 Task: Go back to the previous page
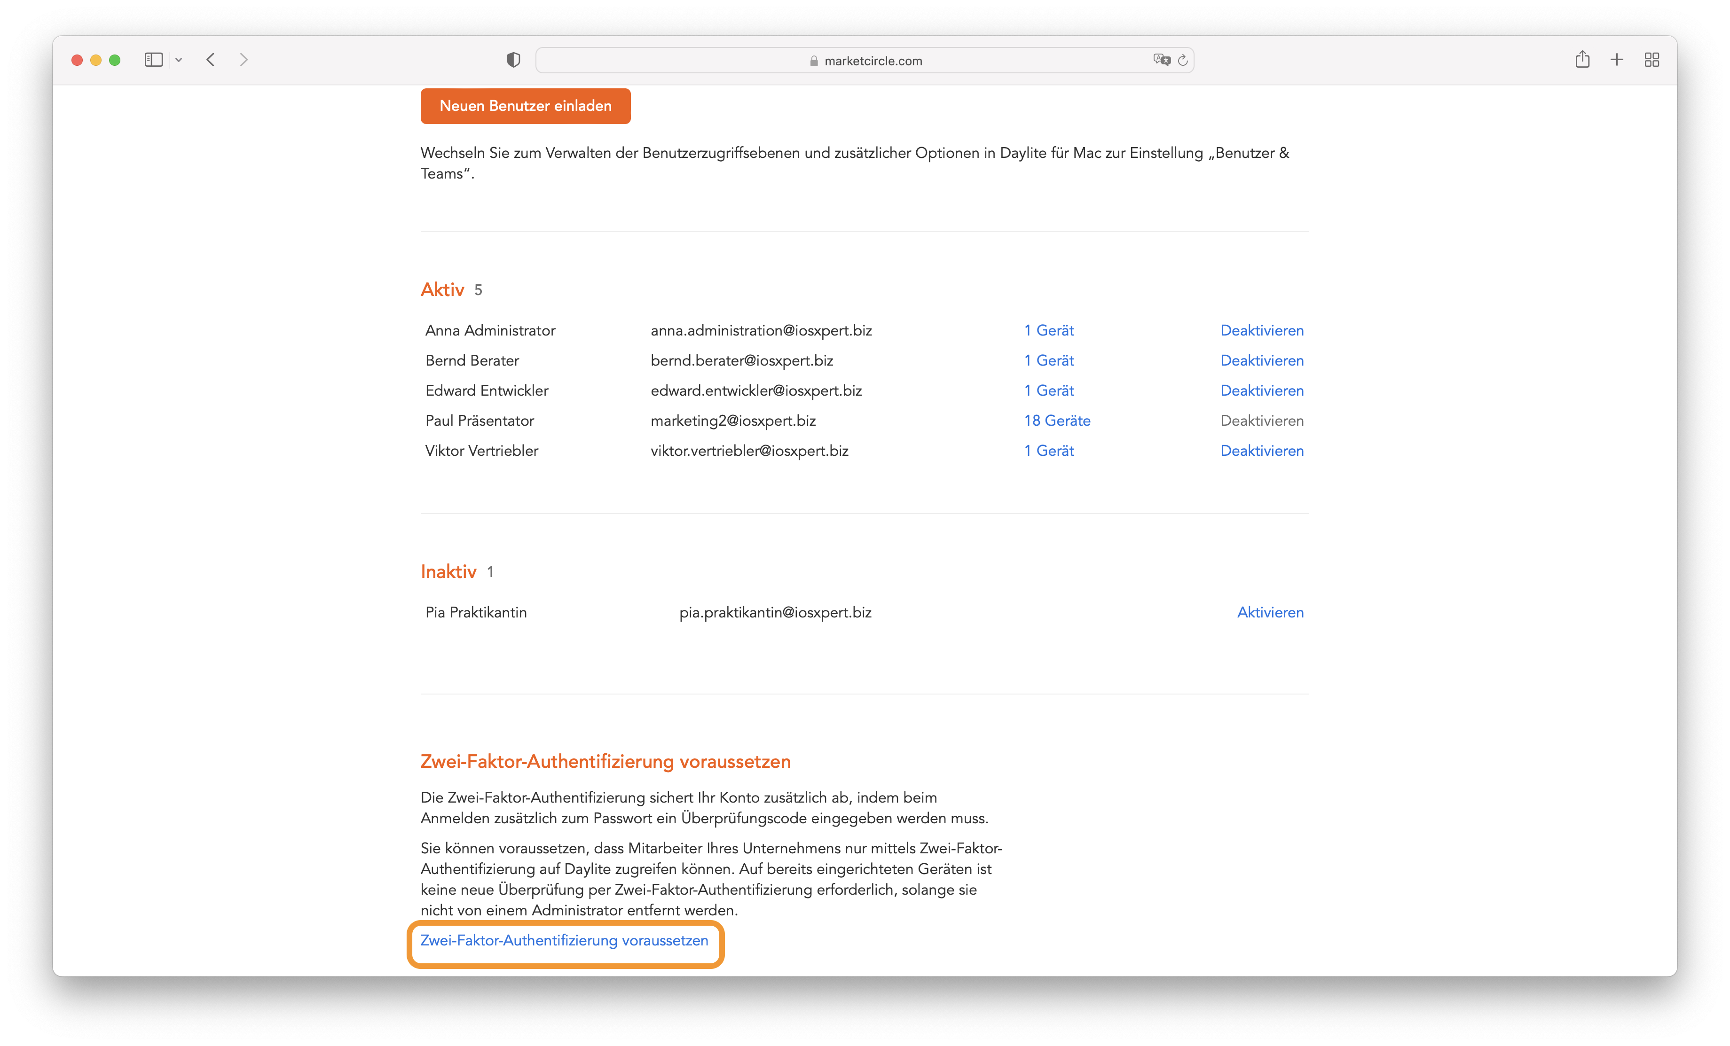pos(211,60)
